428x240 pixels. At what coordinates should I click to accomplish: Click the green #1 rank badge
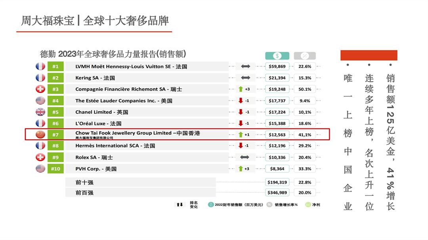click(55, 66)
